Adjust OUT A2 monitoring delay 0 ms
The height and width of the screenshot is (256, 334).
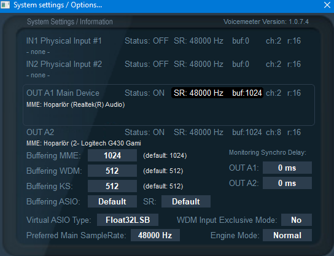pos(287,183)
